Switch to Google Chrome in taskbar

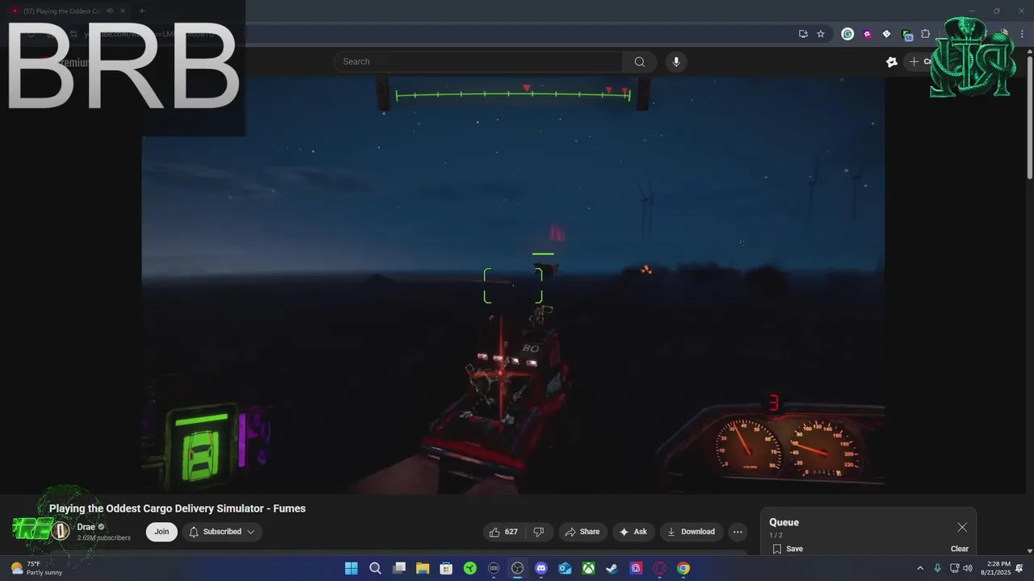[683, 568]
